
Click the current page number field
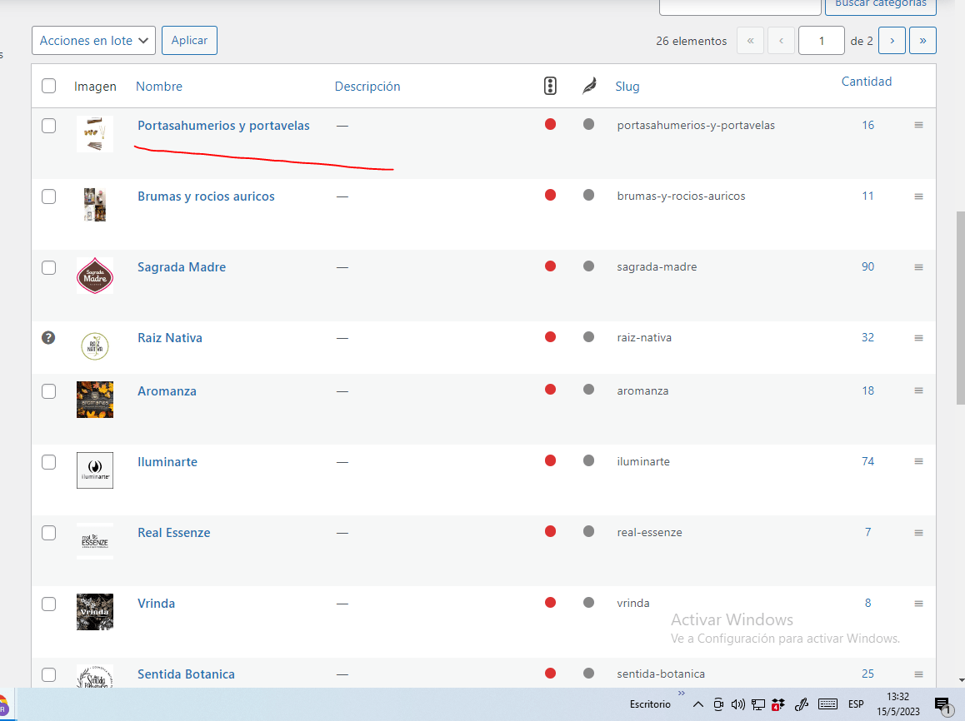[x=821, y=41]
